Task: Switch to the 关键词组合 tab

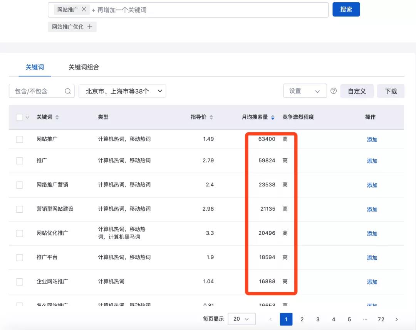Action: coord(83,67)
